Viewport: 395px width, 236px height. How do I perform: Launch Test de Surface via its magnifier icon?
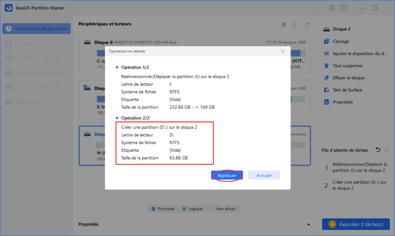click(x=327, y=89)
